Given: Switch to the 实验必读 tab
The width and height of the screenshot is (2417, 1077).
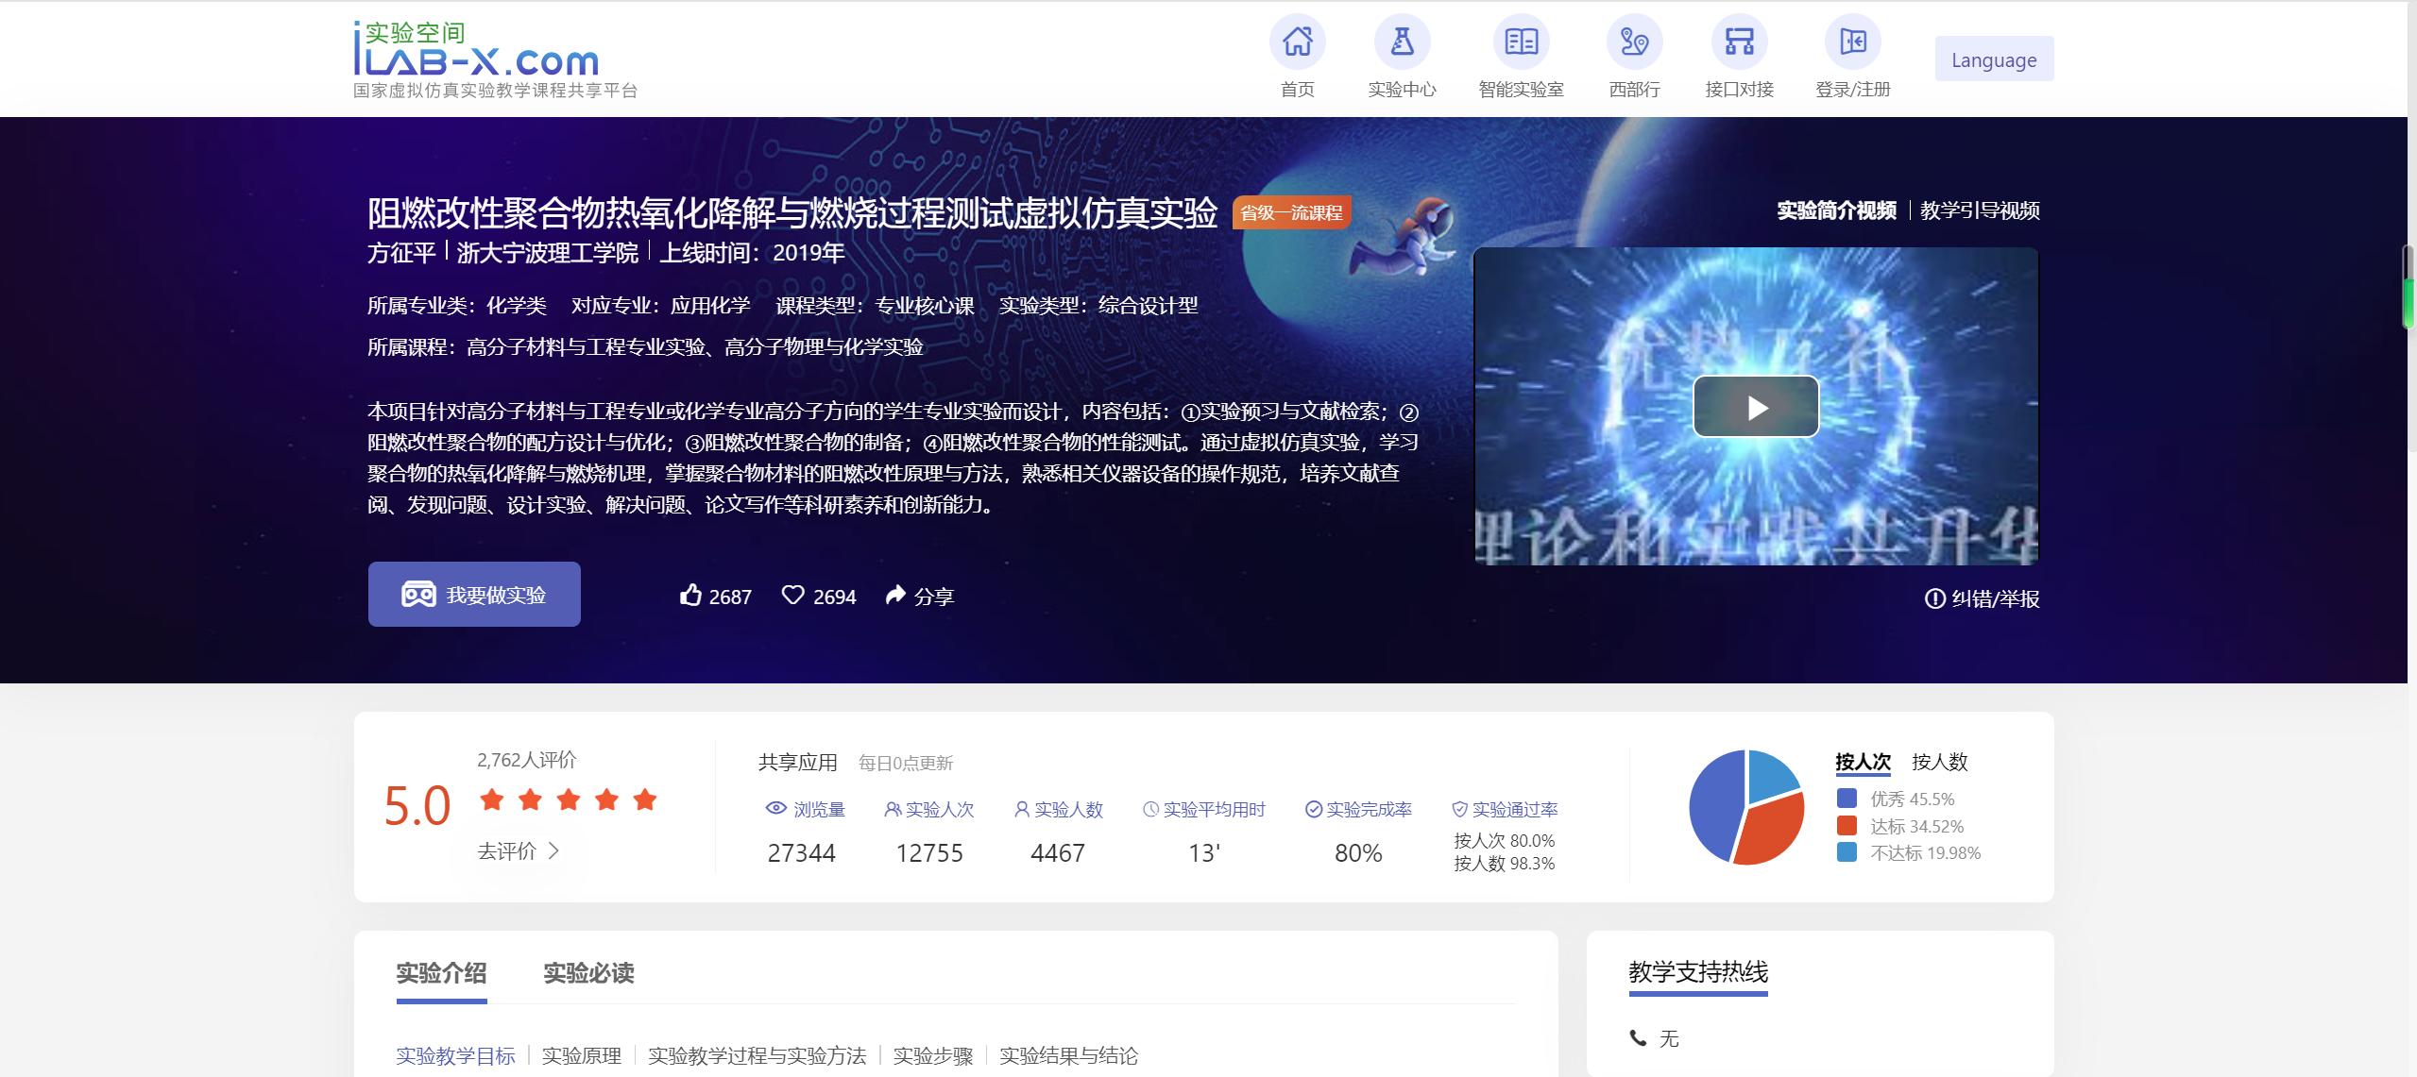Looking at the screenshot, I should (x=588, y=973).
